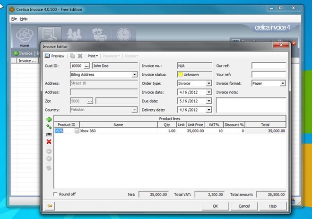
Task: Click the VAT% column header
Action: click(x=214, y=125)
